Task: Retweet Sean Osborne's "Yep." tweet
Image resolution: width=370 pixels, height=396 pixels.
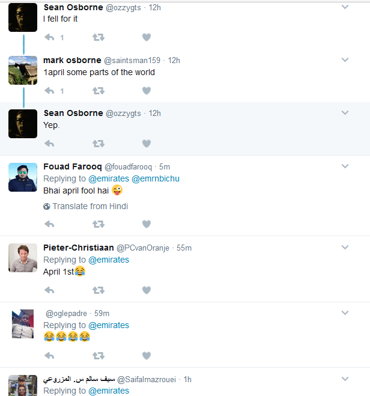Action: point(98,144)
